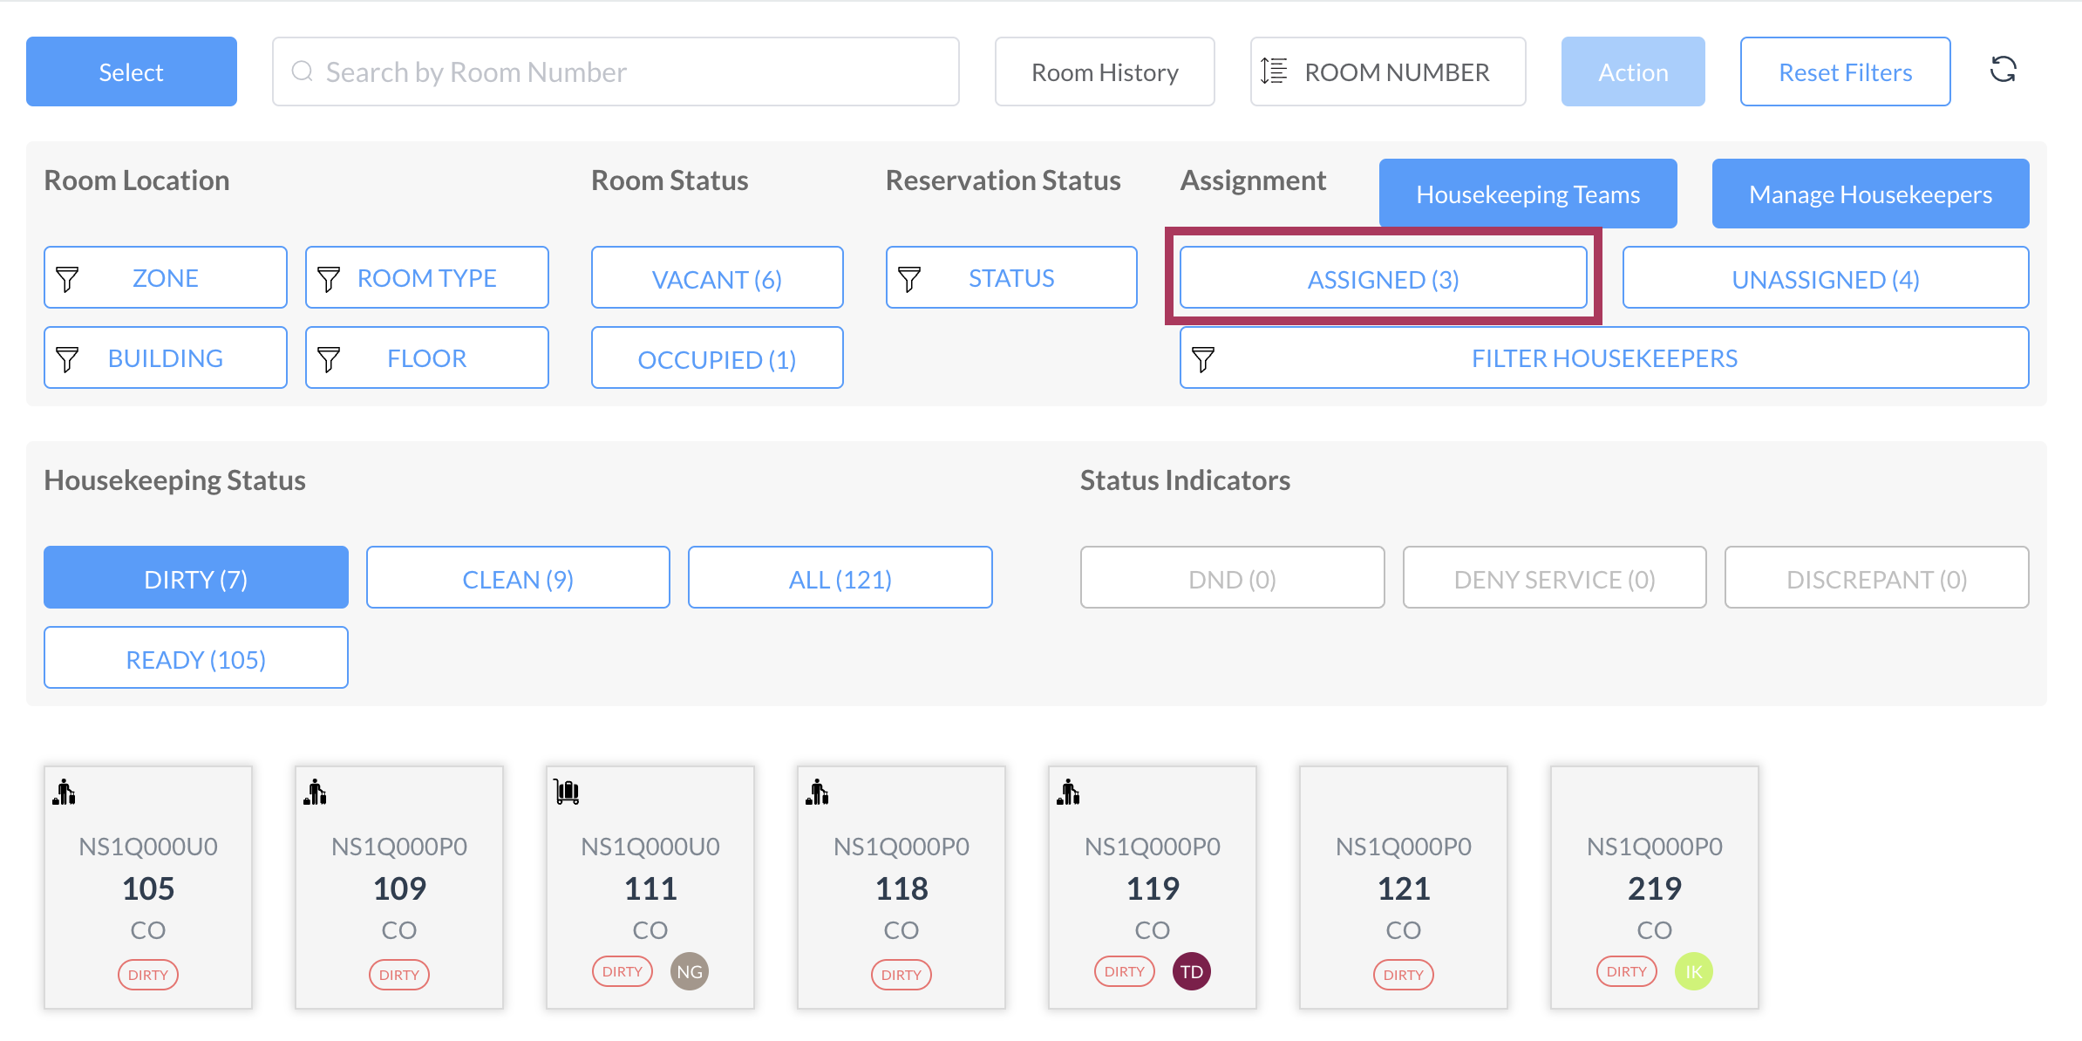Image resolution: width=2082 pixels, height=1041 pixels.
Task: Toggle the VACANT (6) room status filter
Action: tap(717, 278)
